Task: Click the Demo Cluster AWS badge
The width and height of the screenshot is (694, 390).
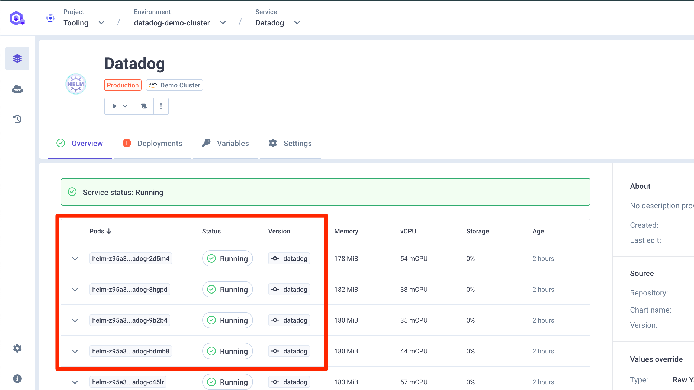Action: click(x=174, y=85)
